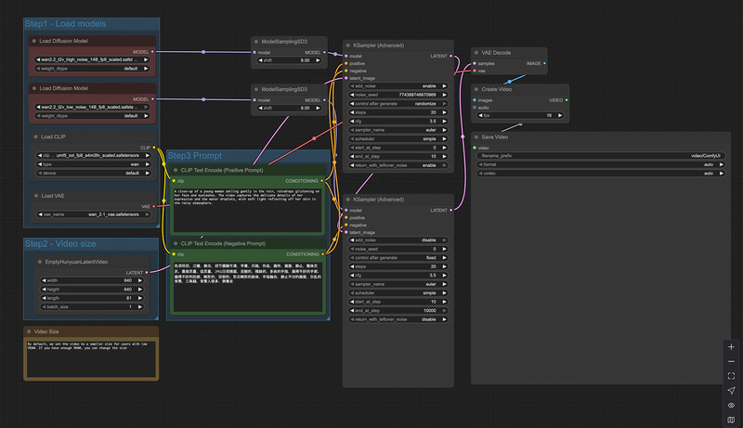This screenshot has height=428, width=743.
Task: Open the high_noise diffusion model file dropdown
Action: (x=92, y=59)
